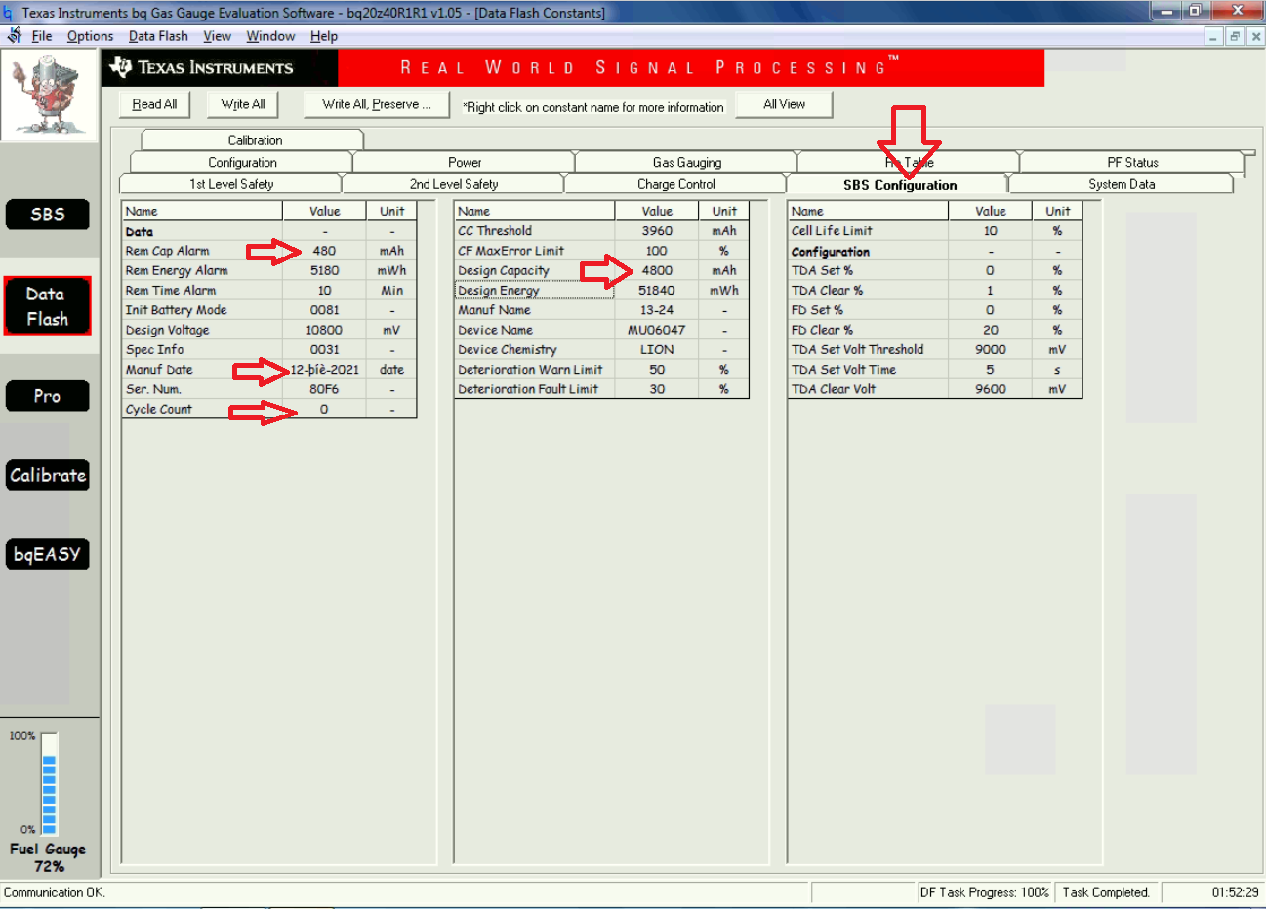Screen dimensions: 1266x909
Task: Click the Write All button
Action: 243,104
